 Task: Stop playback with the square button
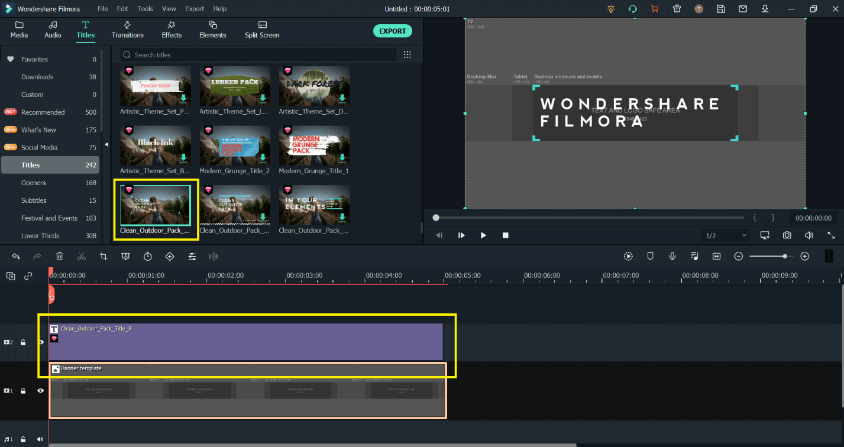506,235
